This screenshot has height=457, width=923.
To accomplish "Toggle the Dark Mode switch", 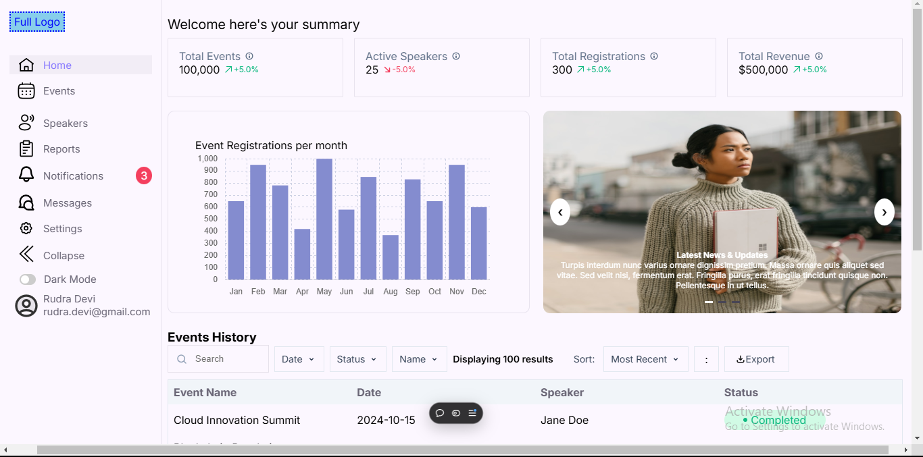I will pyautogui.click(x=28, y=279).
